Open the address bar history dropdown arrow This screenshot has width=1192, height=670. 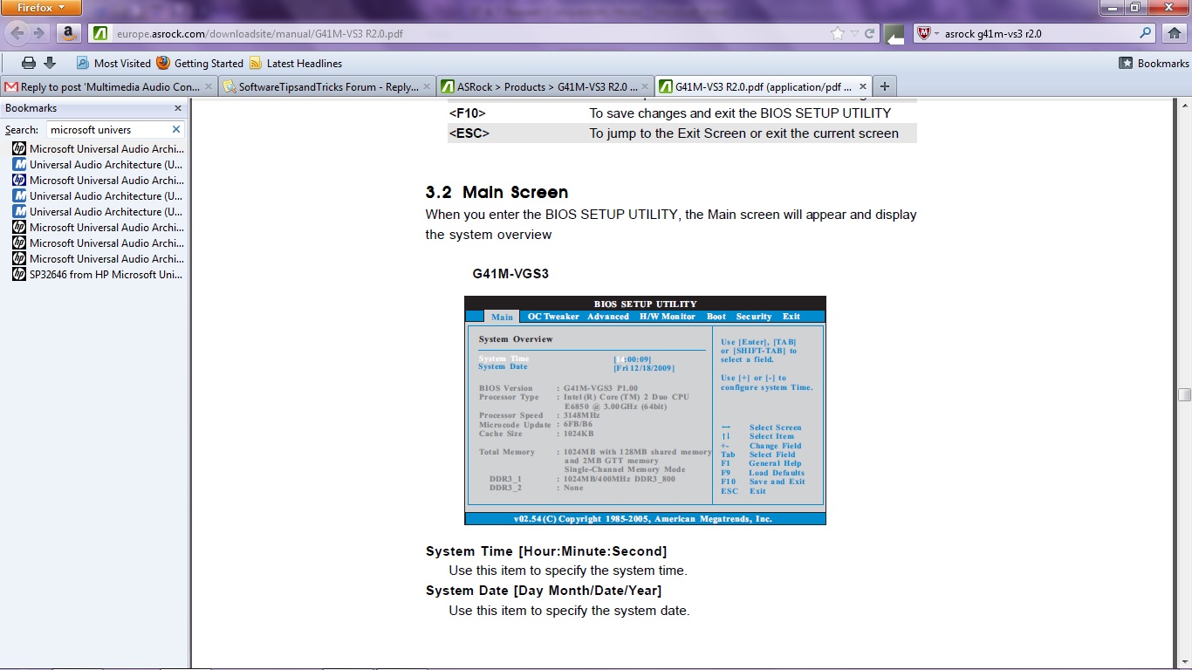[855, 34]
